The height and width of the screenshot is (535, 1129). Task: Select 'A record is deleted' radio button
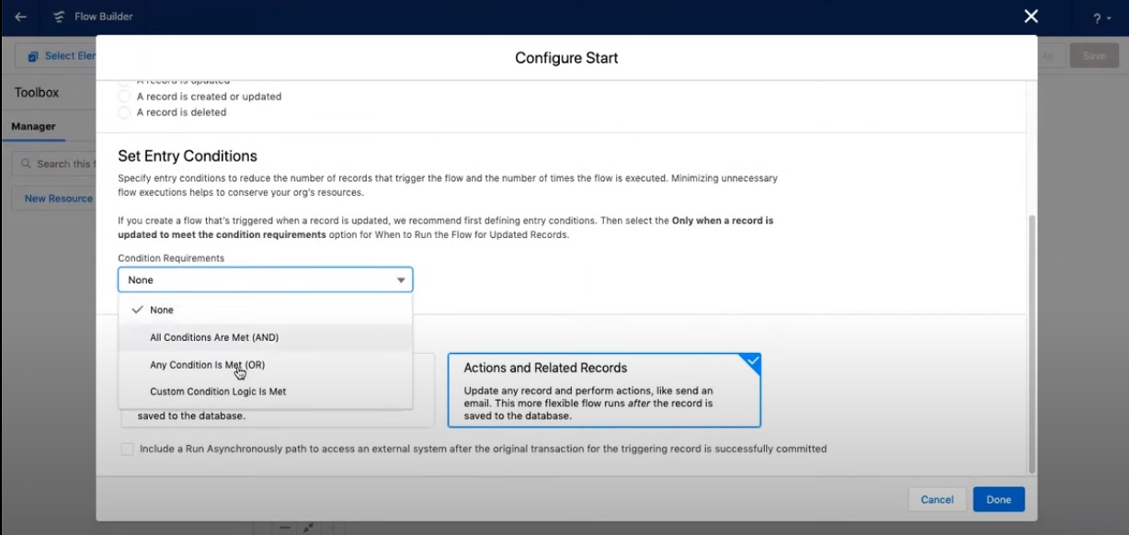click(125, 112)
